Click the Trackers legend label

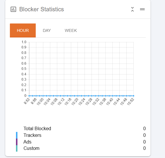33,135
